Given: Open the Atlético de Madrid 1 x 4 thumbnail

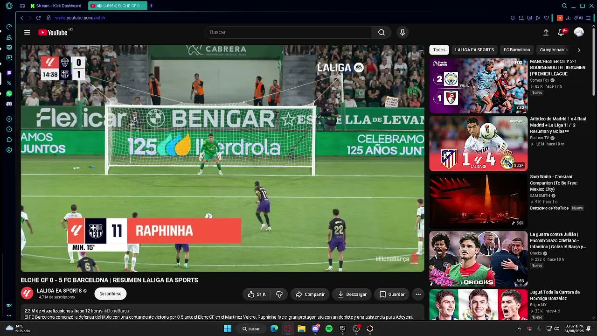Looking at the screenshot, I should coord(479,144).
